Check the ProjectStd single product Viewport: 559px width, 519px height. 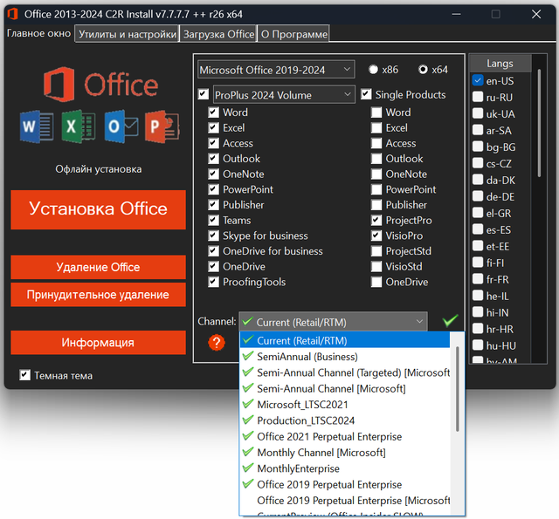click(x=376, y=251)
